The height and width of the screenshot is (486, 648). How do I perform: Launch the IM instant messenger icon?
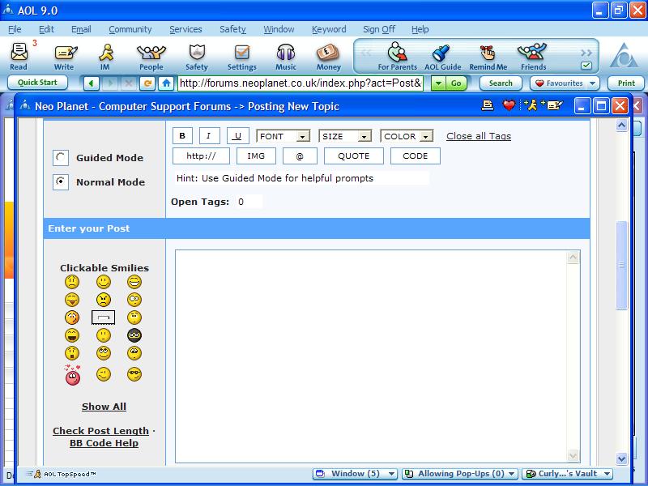coord(105,56)
